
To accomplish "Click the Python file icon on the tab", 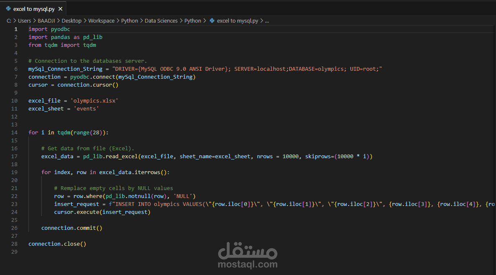I will pyautogui.click(x=8, y=9).
